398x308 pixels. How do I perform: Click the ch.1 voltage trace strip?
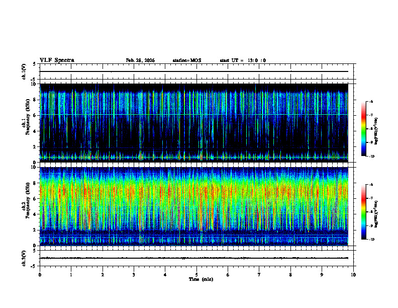[196, 71]
